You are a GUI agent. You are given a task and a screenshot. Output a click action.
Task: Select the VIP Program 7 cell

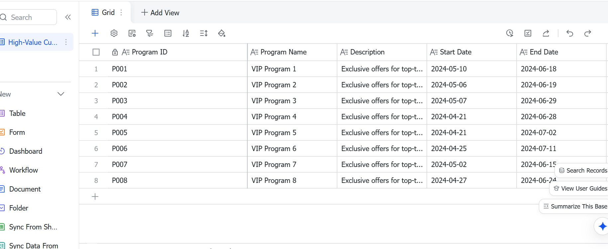[x=292, y=164]
